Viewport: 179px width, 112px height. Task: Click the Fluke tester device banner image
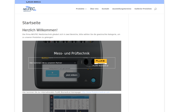72,66
